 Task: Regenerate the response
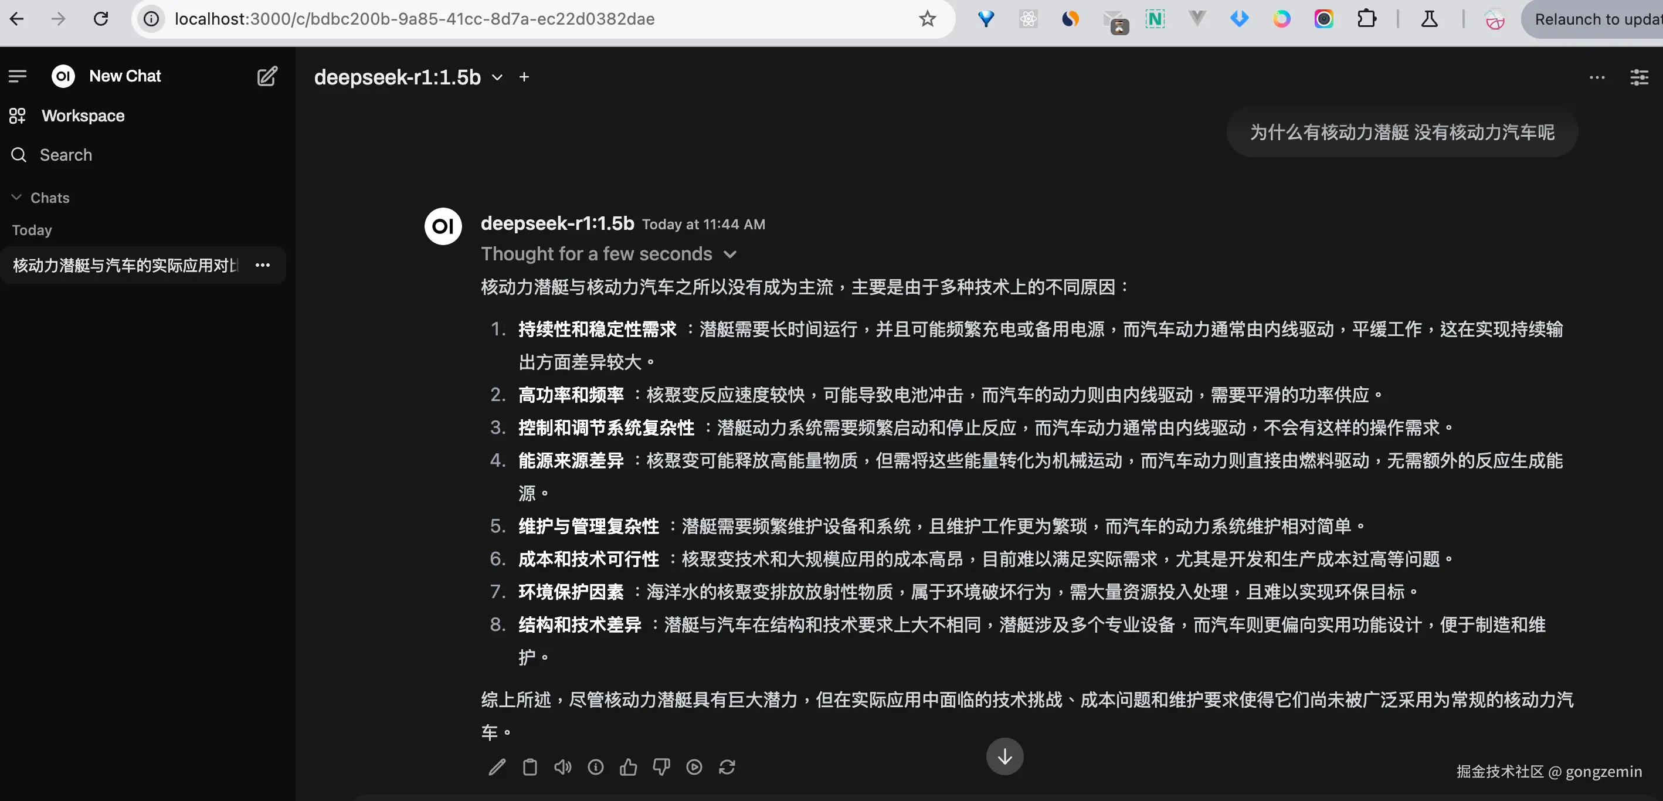pos(727,767)
